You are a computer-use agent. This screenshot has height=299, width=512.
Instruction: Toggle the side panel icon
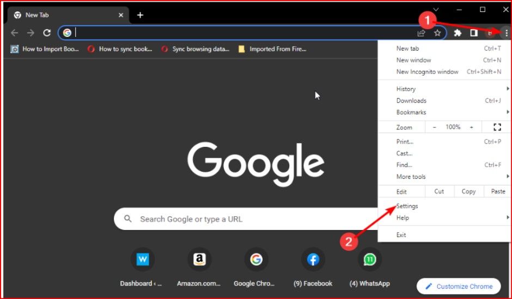(474, 33)
